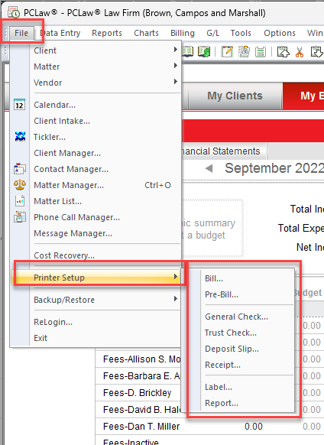The height and width of the screenshot is (445, 324).
Task: Click the notepad with pencil toolbar icon
Action: tap(227, 52)
